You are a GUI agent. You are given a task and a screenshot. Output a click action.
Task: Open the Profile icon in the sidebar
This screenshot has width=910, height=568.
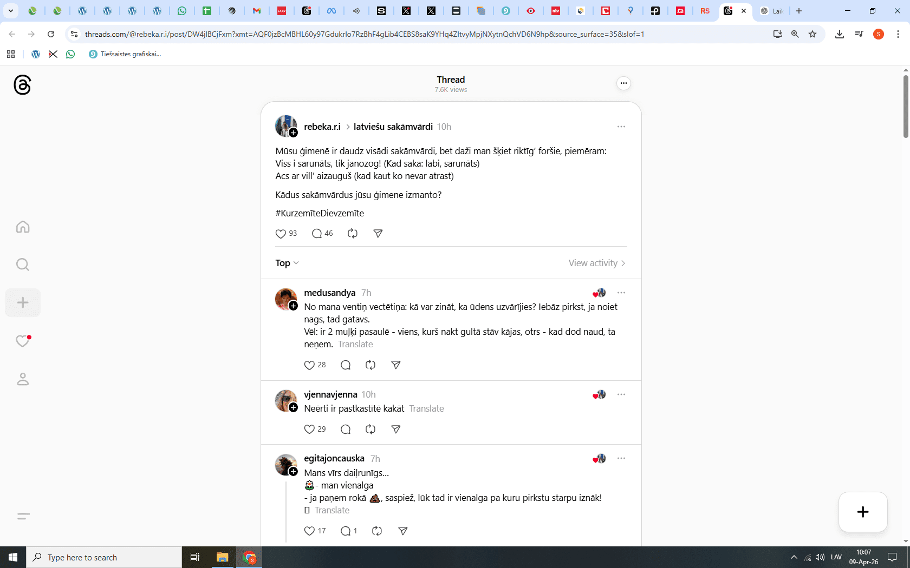pyautogui.click(x=23, y=379)
